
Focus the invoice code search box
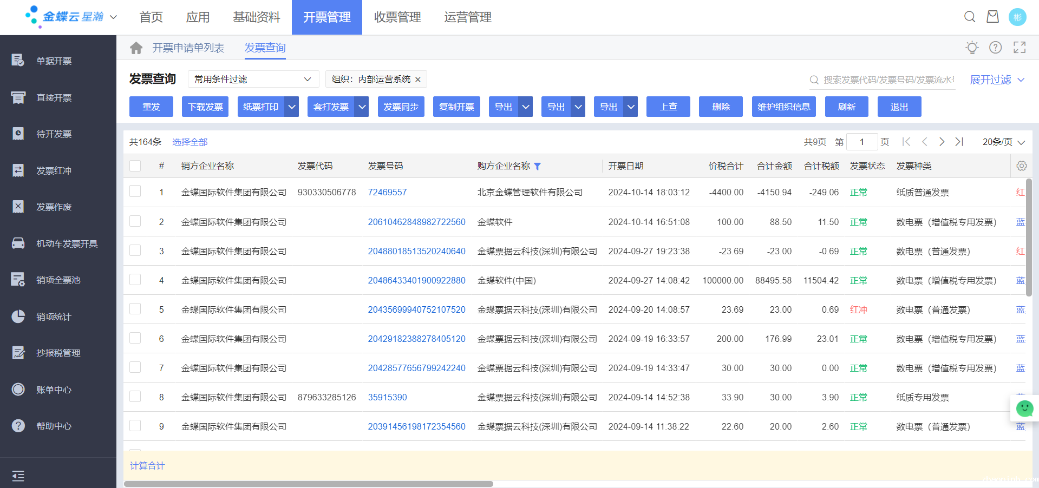pyautogui.click(x=888, y=80)
